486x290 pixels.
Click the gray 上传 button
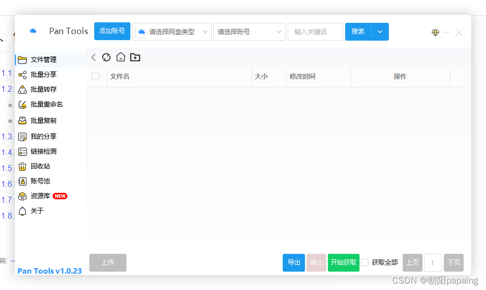point(108,263)
